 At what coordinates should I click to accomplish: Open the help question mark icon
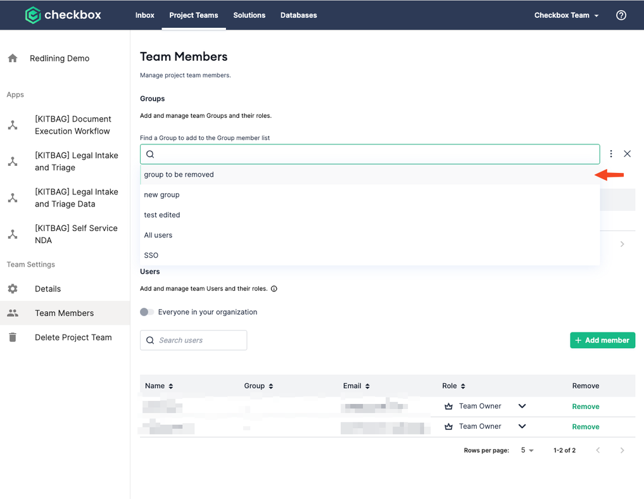tap(621, 15)
